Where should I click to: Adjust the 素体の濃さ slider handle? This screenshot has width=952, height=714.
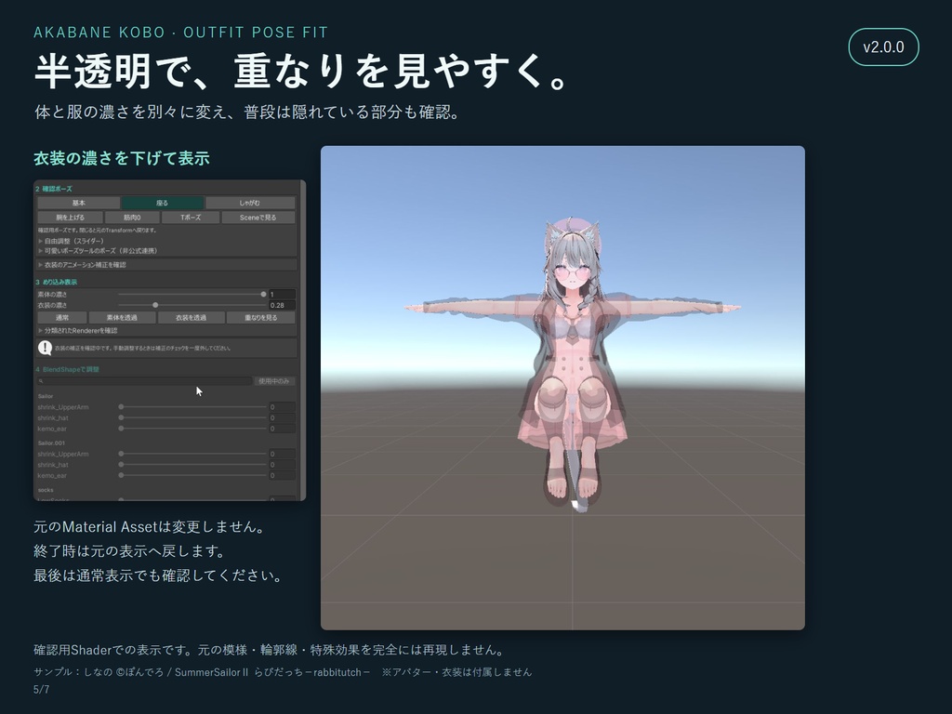click(263, 295)
